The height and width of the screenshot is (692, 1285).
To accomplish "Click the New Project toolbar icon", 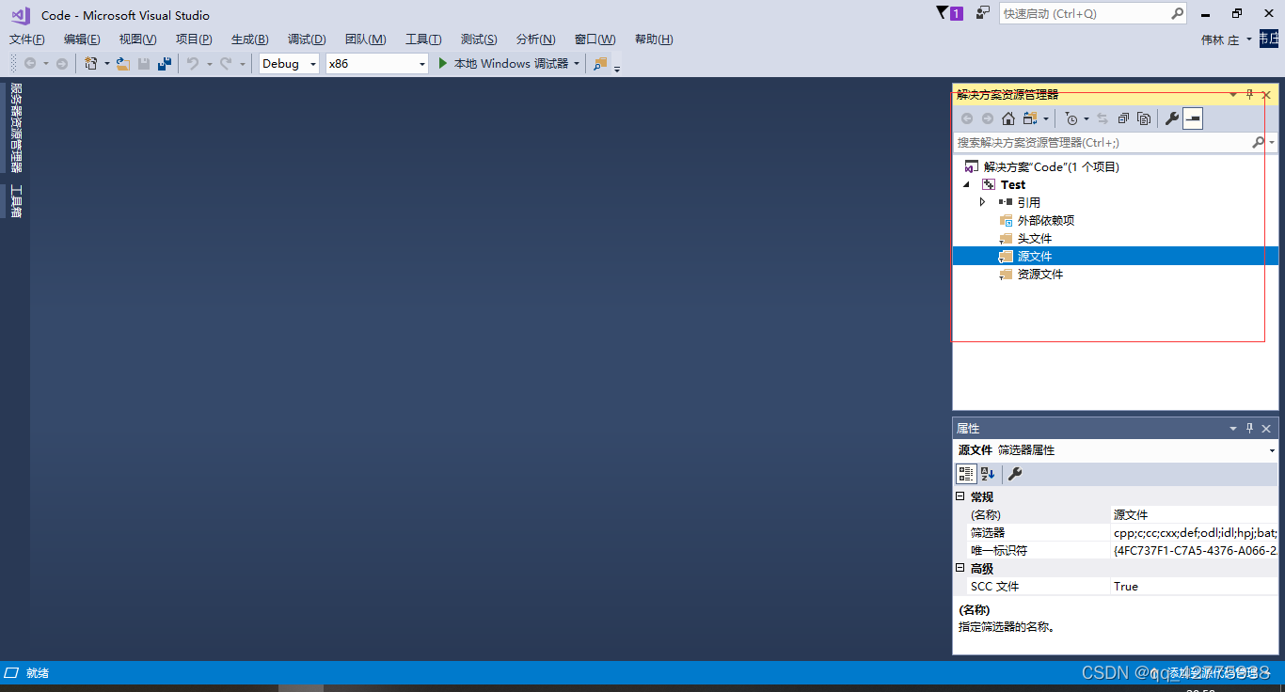I will (91, 64).
